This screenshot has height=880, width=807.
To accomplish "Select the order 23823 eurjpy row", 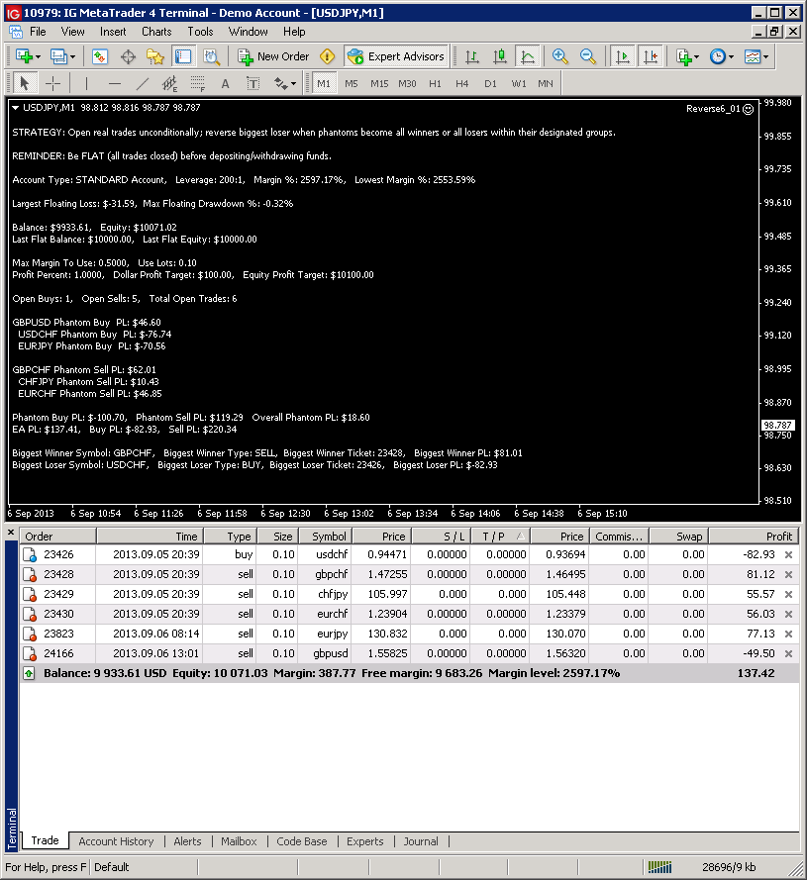I will [409, 634].
